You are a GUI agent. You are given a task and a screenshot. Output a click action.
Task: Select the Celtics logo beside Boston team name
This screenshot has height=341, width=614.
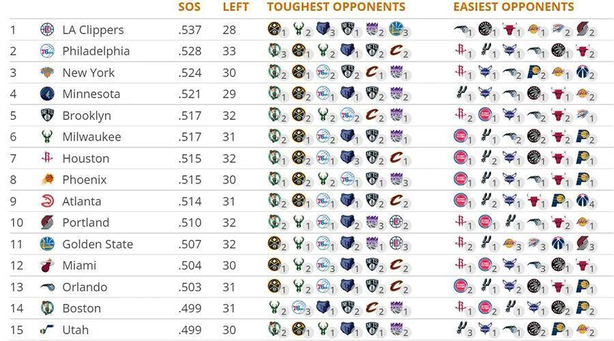pos(47,308)
